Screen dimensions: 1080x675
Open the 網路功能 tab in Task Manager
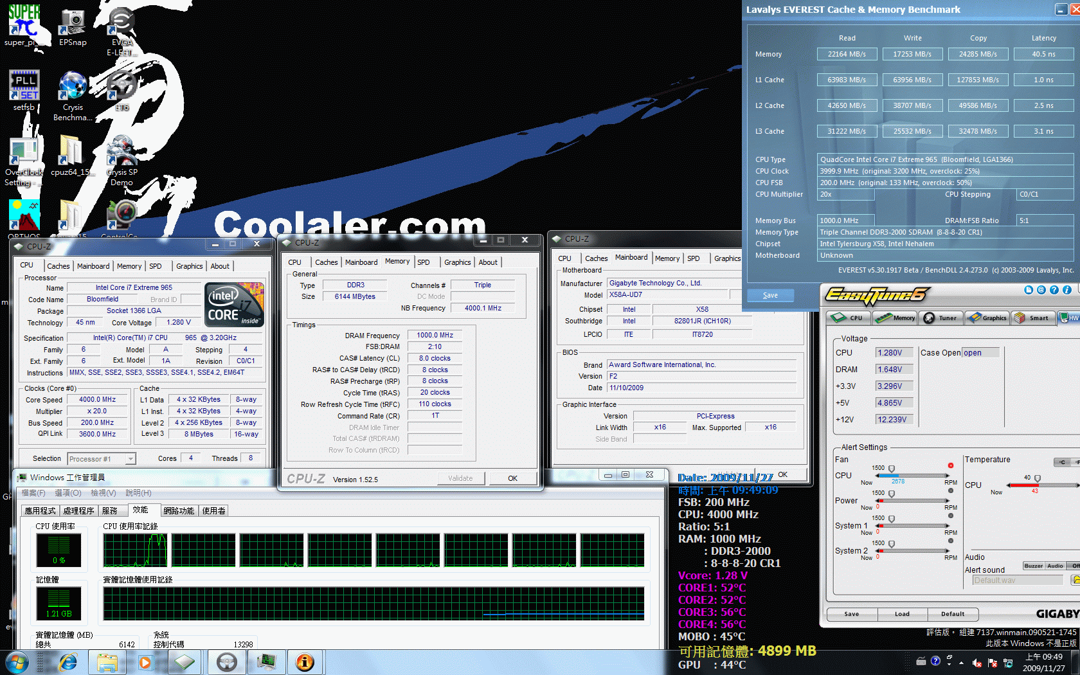point(179,511)
